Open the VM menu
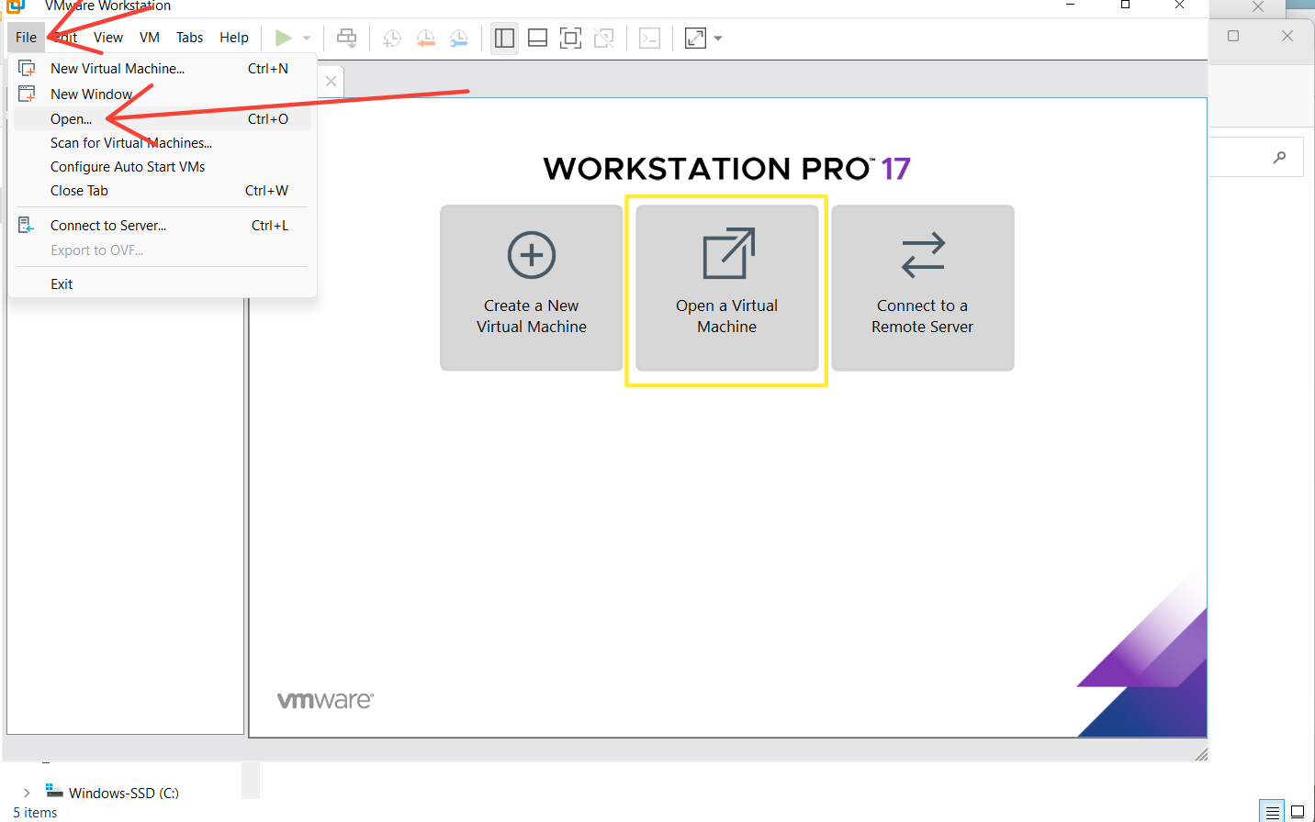This screenshot has width=1315, height=822. (150, 38)
